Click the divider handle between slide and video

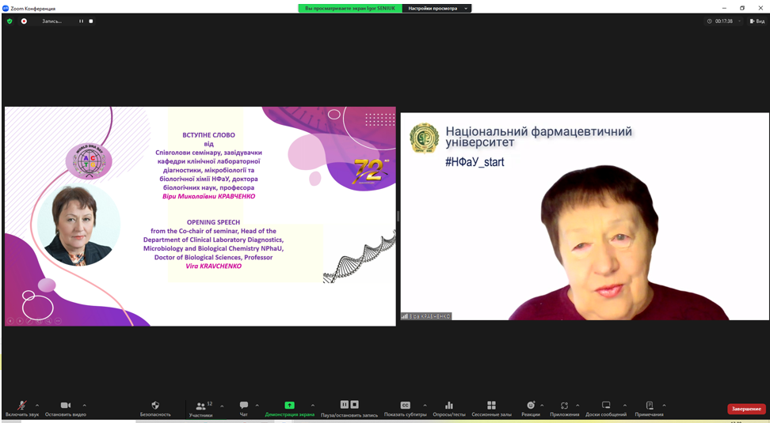tap(398, 216)
